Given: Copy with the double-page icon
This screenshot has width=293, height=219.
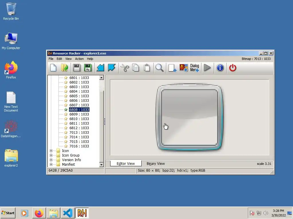Looking at the screenshot, I should pyautogui.click(x=136, y=68).
